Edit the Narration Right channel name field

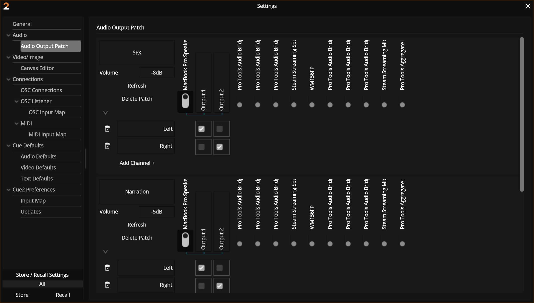click(146, 285)
